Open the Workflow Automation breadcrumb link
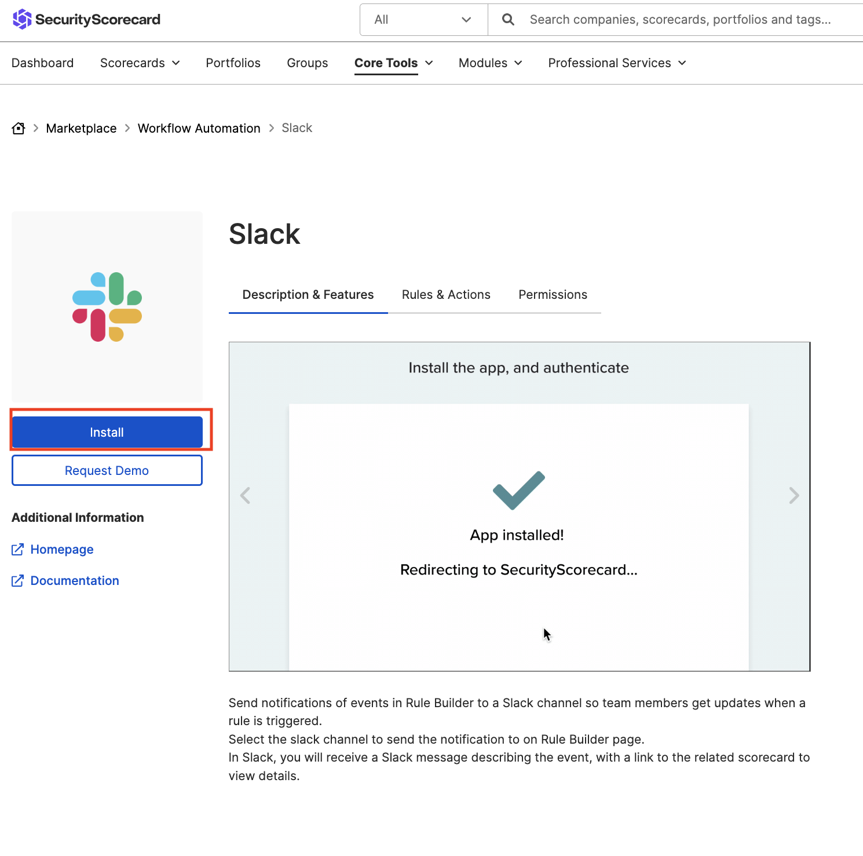 [199, 128]
